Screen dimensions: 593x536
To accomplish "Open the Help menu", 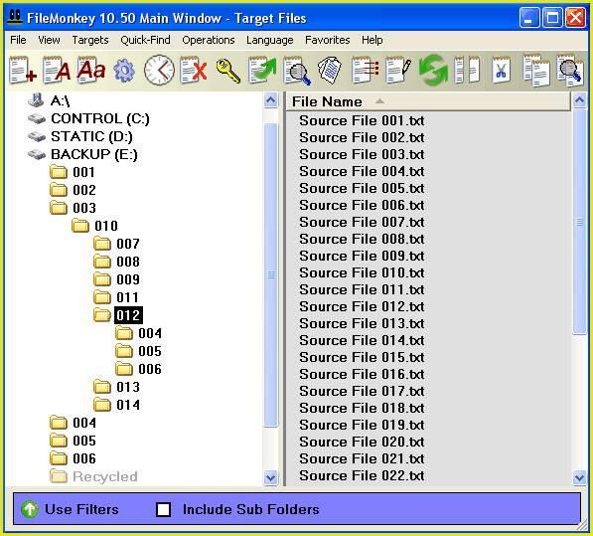I will coord(371,40).
